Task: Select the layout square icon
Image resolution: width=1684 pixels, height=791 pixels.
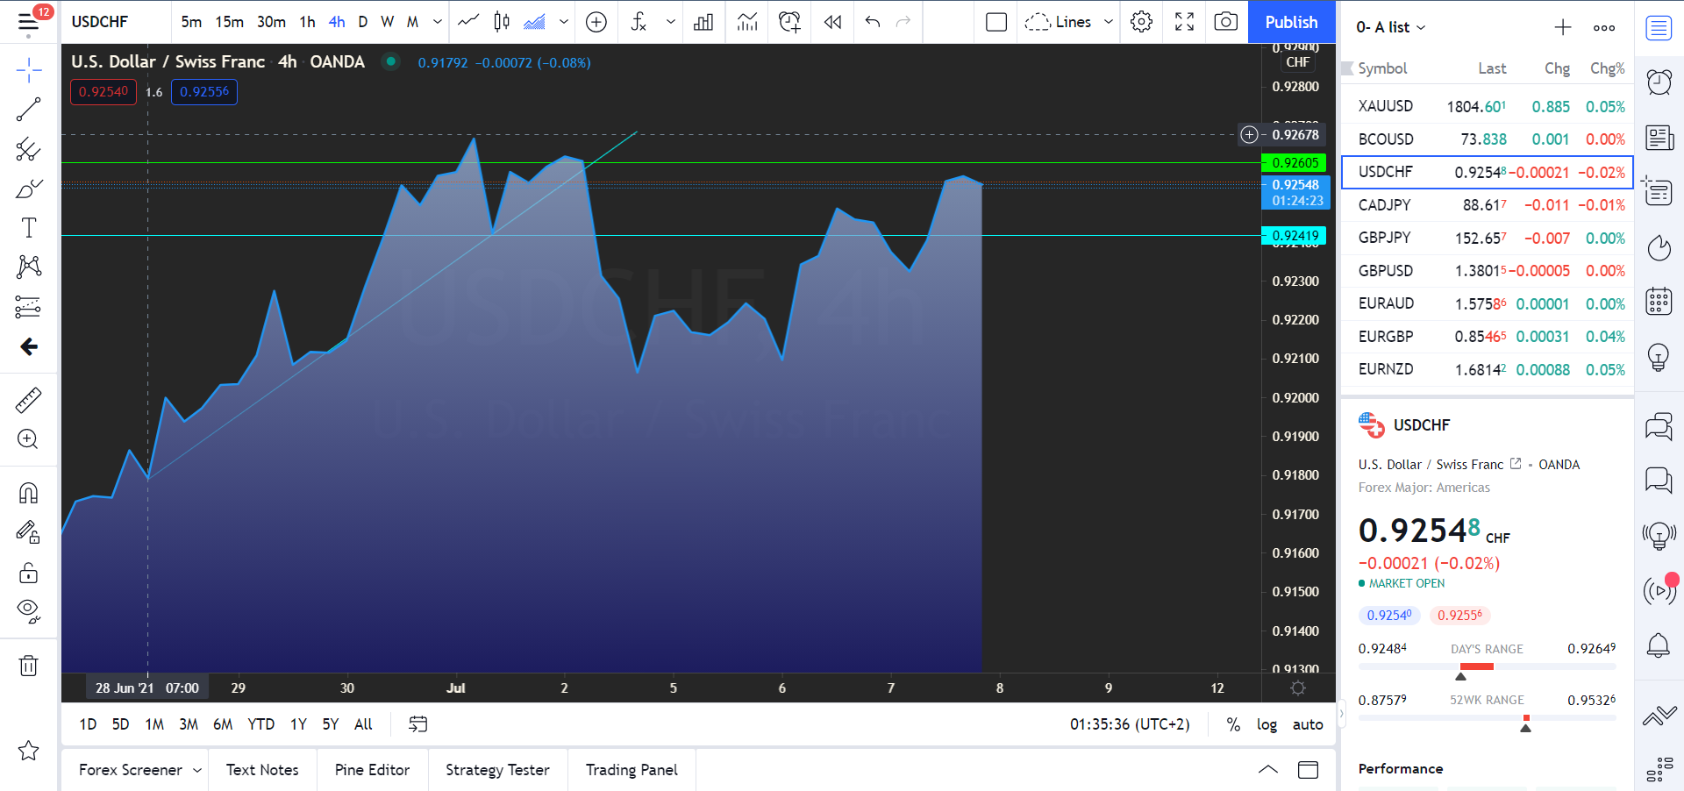Action: [996, 22]
